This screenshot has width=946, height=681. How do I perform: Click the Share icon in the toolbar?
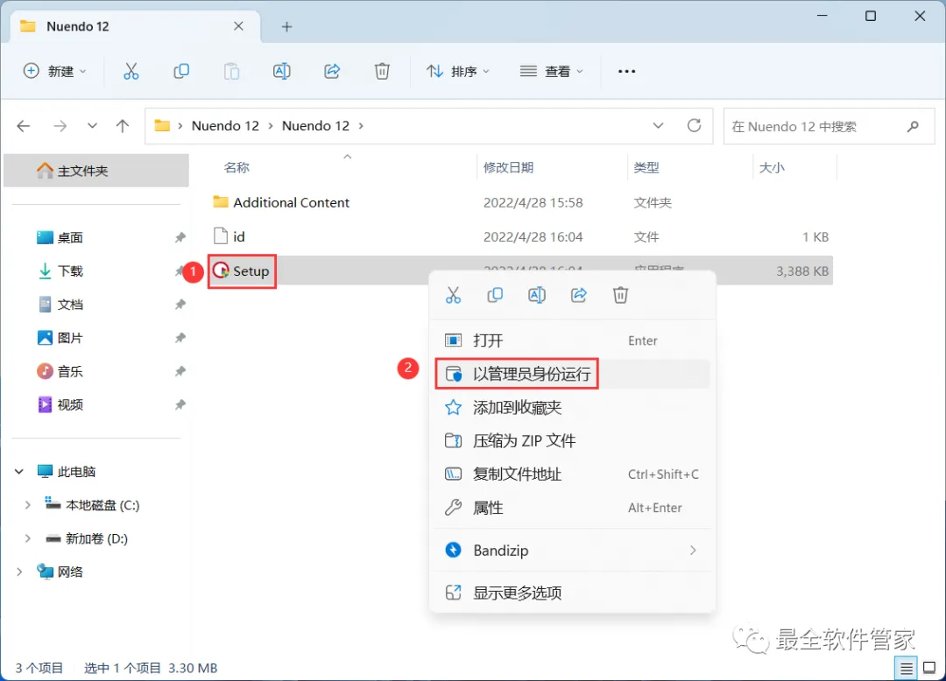(x=332, y=71)
